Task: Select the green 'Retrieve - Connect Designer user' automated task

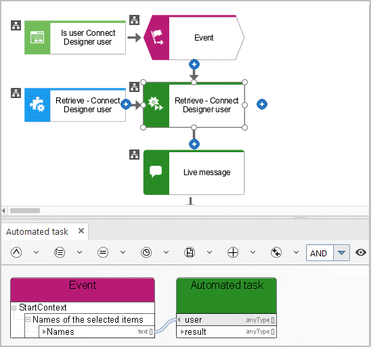Action: pyautogui.click(x=194, y=105)
